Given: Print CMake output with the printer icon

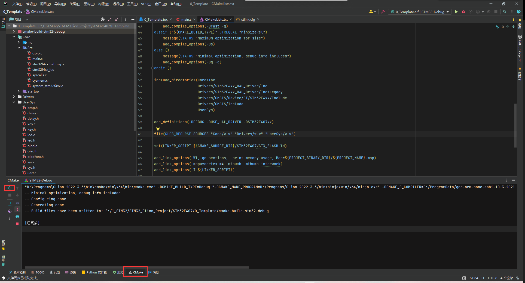Looking at the screenshot, I should (x=17, y=216).
